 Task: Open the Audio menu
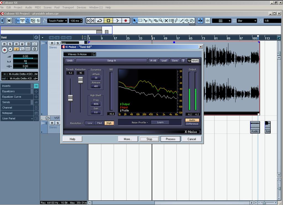coord(28,7)
